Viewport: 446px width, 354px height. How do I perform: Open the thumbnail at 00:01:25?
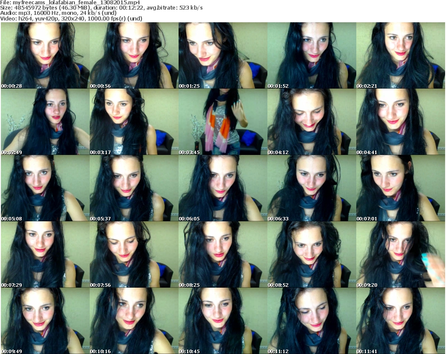point(223,55)
